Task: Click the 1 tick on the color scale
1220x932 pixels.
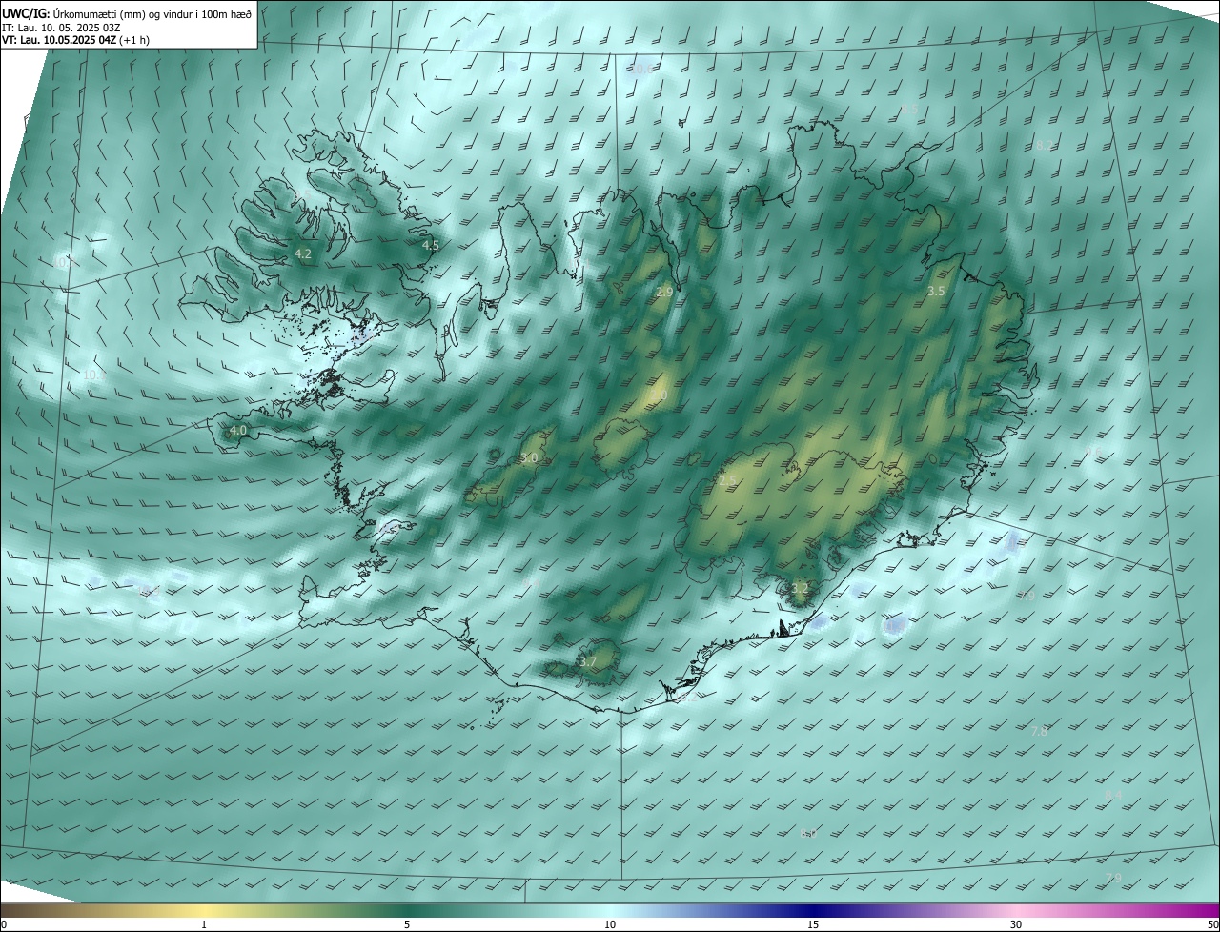Action: coord(204,924)
